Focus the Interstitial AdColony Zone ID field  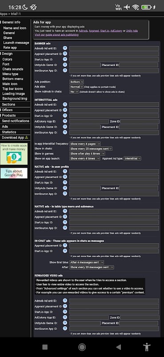tap(140, 121)
